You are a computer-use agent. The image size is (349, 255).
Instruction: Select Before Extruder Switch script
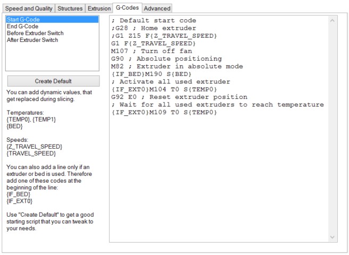tap(35, 33)
